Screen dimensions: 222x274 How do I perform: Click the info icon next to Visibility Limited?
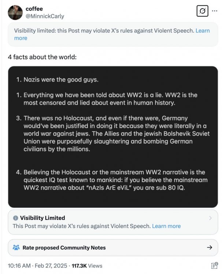pyautogui.click(x=15, y=218)
